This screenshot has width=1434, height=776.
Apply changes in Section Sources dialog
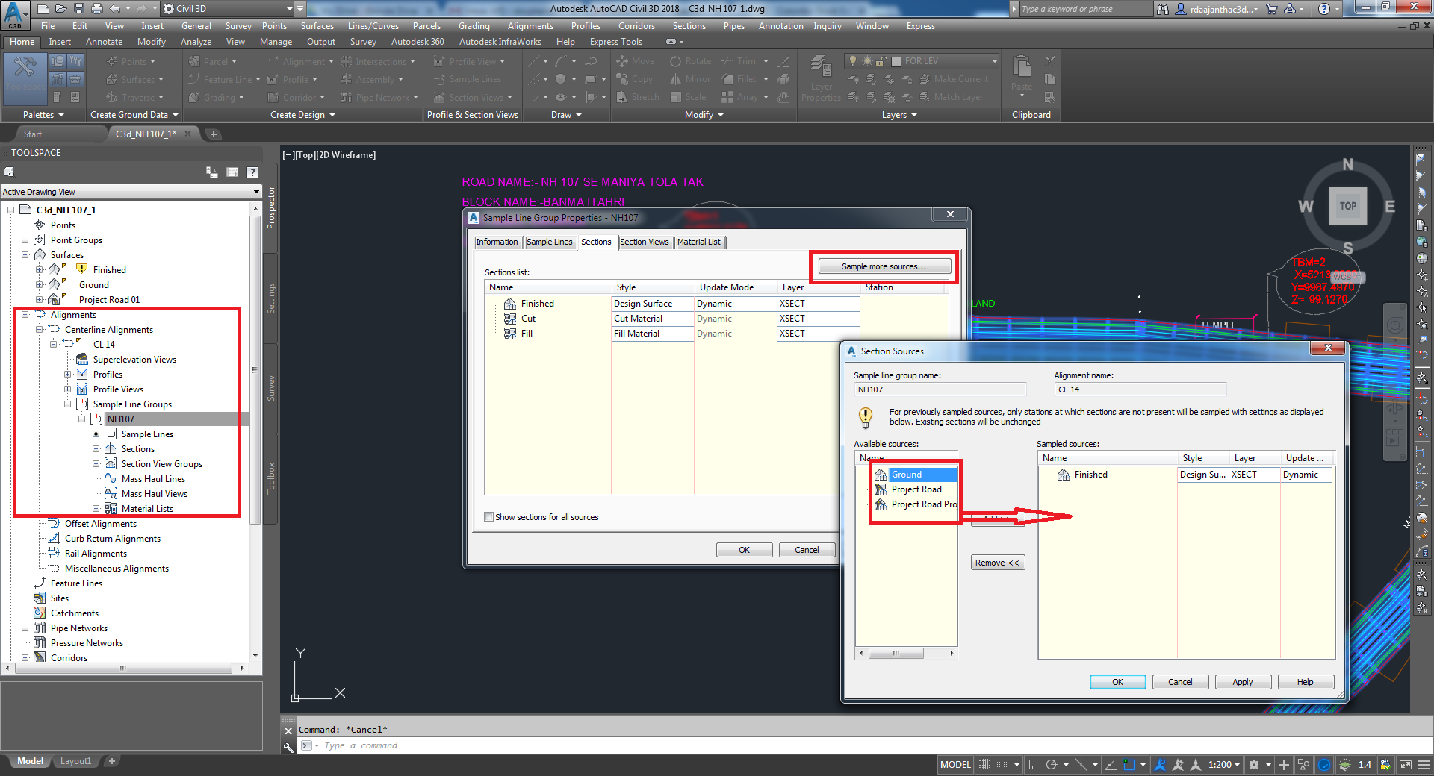(1242, 681)
